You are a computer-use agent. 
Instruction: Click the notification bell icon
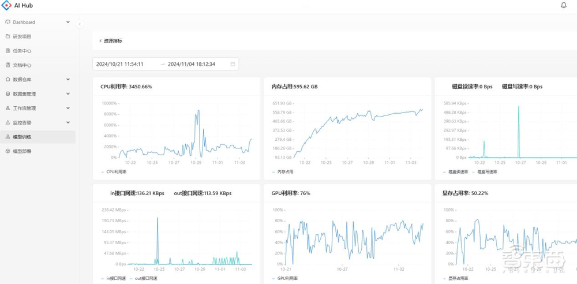[x=564, y=5]
